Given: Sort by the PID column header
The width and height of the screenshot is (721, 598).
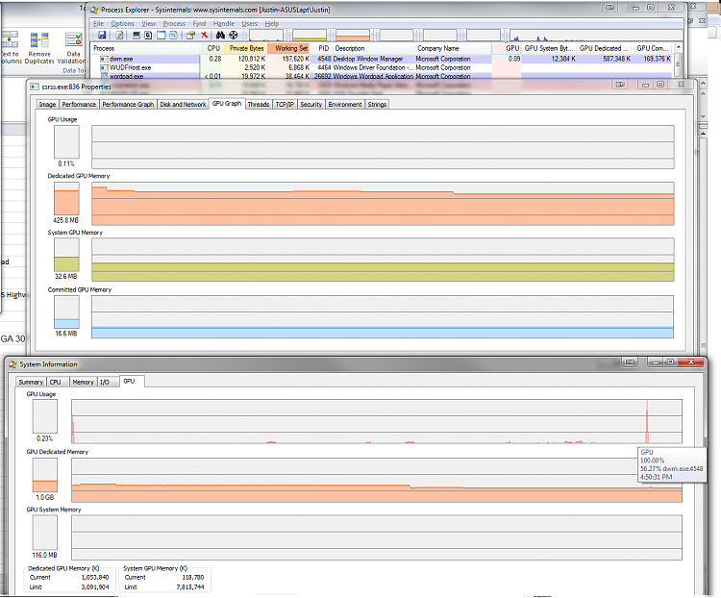Looking at the screenshot, I should 321,48.
